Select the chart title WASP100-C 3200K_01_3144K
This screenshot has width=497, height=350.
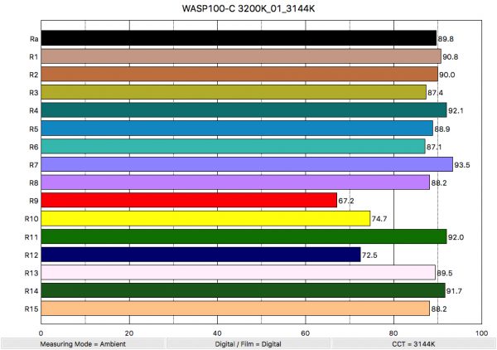pyautogui.click(x=248, y=9)
